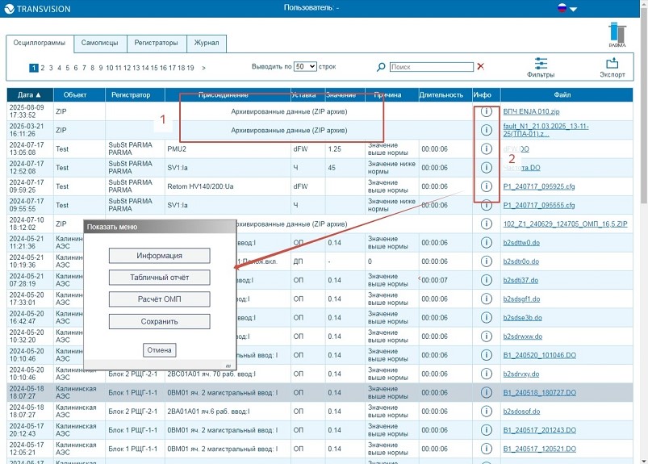Click the Расчёт ОМП button
This screenshot has width=648, height=464.
pyautogui.click(x=160, y=299)
